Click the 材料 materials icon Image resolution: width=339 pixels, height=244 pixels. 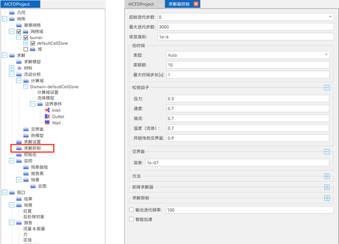pos(19,68)
